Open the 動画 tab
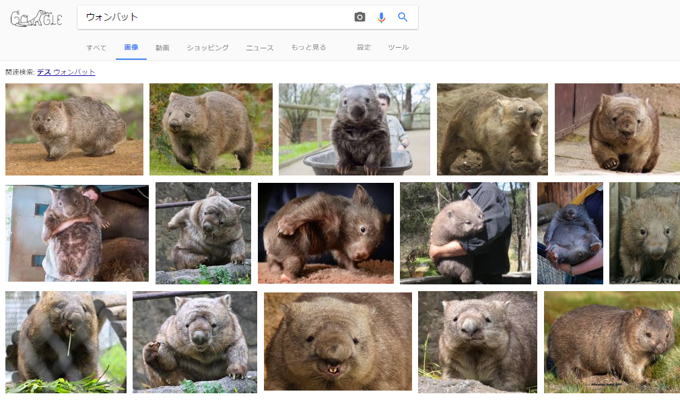The image size is (680, 400). [162, 48]
